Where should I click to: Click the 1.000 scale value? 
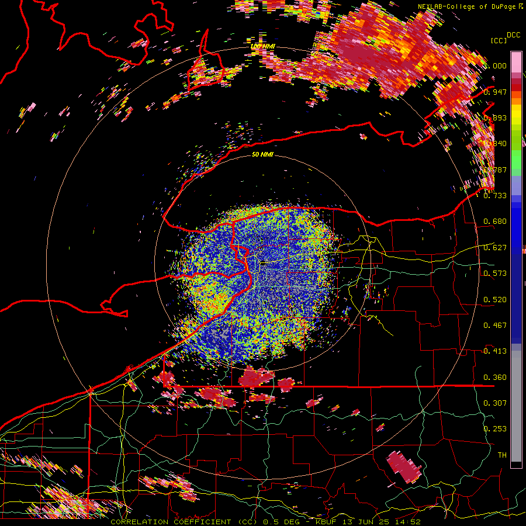pyautogui.click(x=495, y=65)
